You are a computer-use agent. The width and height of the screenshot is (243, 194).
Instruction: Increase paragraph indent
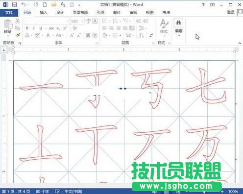146,21
